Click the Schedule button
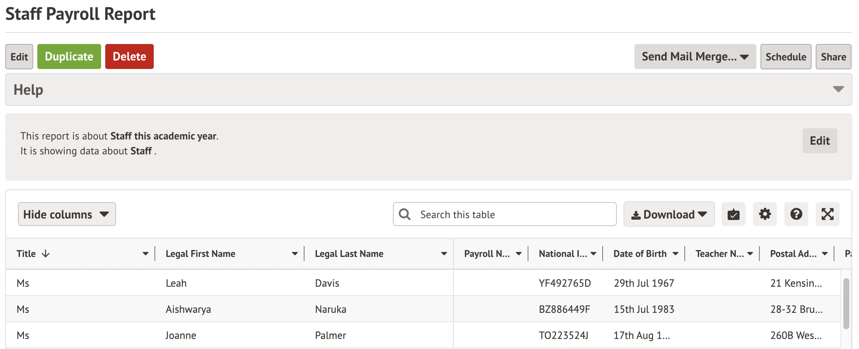 click(x=785, y=57)
